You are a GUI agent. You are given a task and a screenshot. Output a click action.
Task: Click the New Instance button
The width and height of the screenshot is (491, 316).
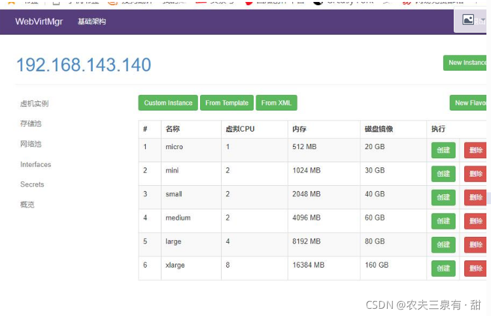point(466,63)
